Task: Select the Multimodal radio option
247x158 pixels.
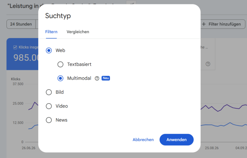Action: coord(60,78)
